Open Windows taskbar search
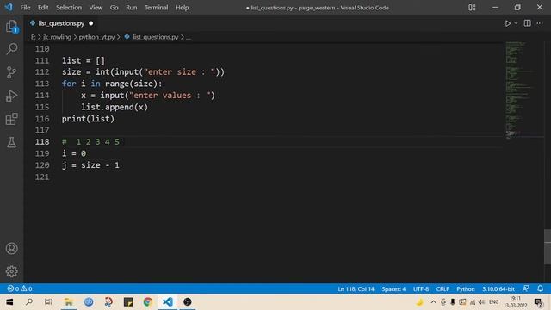 [x=29, y=302]
